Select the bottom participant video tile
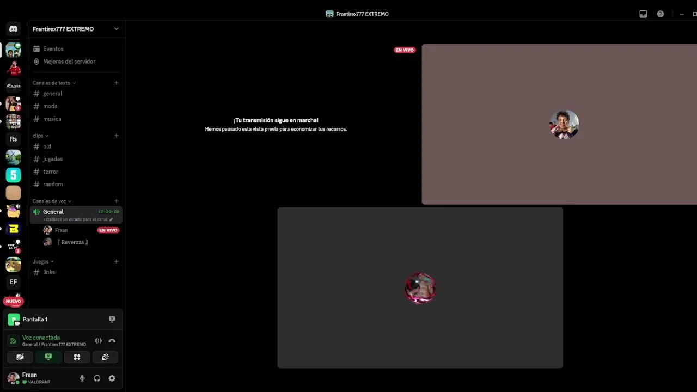This screenshot has width=697, height=392. 420,287
